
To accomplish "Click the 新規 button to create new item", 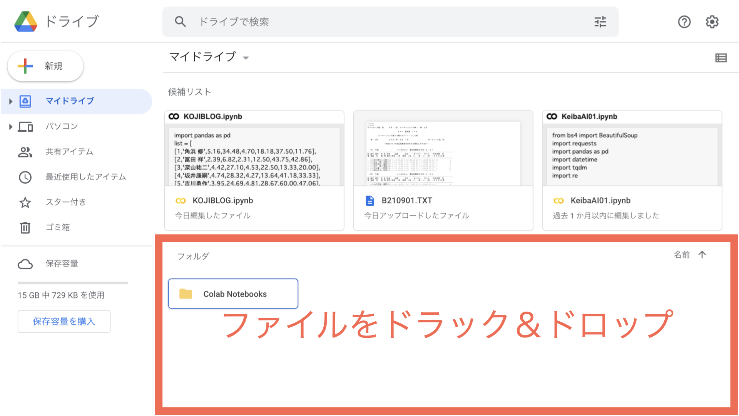I will pyautogui.click(x=45, y=66).
